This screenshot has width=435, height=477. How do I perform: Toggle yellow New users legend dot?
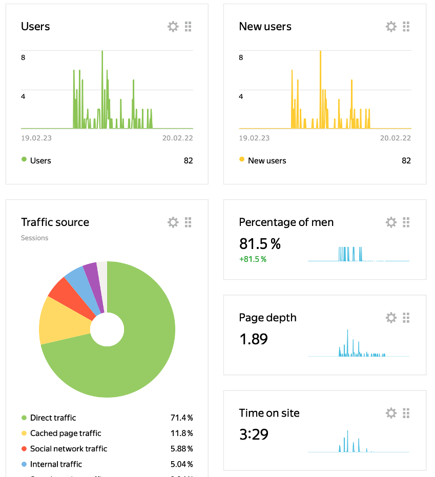(x=242, y=160)
